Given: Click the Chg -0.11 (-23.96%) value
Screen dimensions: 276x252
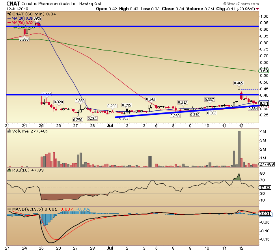Looking at the screenshot, I should [235, 9].
